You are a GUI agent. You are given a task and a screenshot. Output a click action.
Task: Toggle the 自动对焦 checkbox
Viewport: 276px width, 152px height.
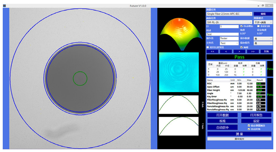coord(249,129)
